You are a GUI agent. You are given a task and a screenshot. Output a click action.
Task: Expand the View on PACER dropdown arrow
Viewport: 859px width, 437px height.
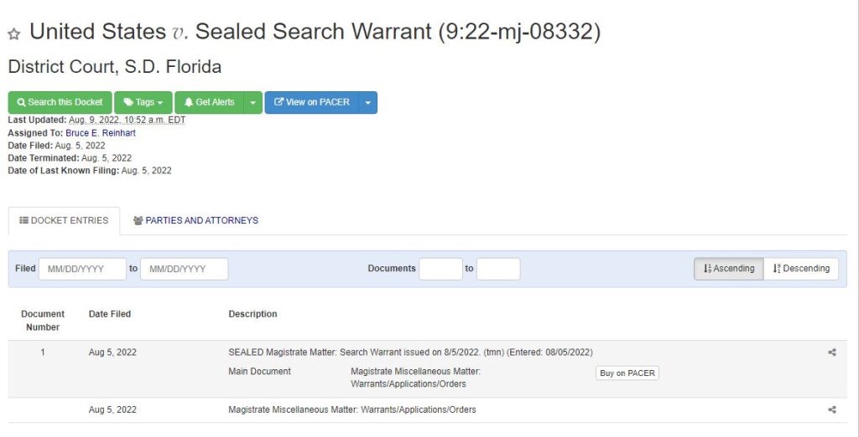tap(368, 102)
